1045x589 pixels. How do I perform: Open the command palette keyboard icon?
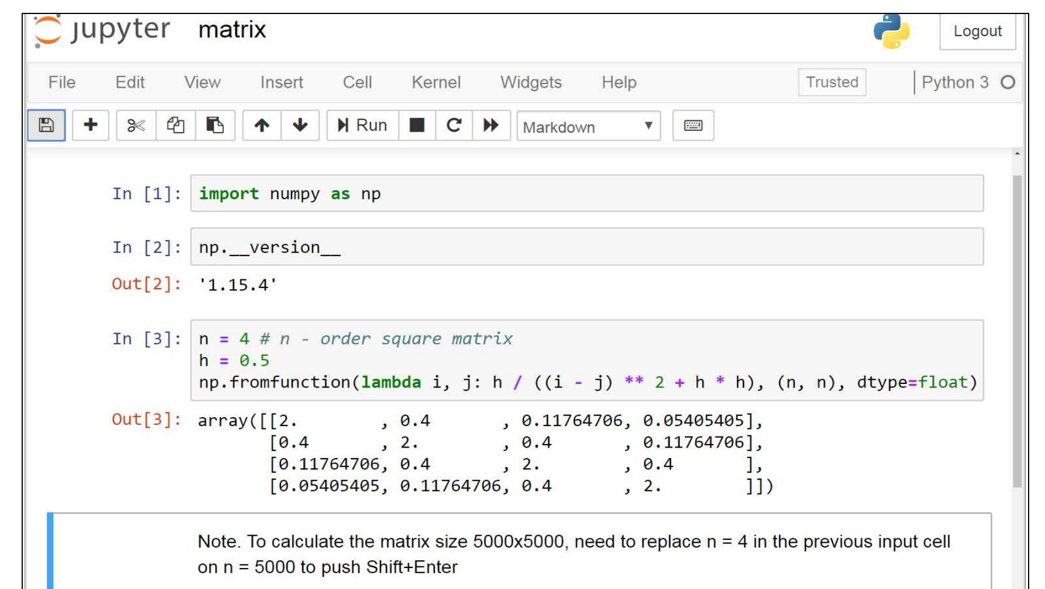coord(693,125)
